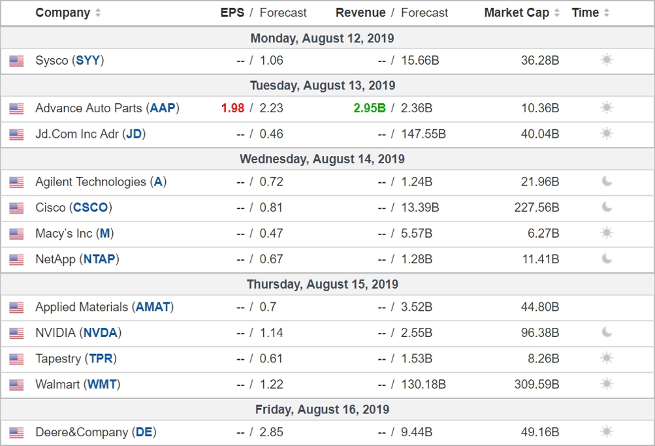
Task: Click the red 1.98 EPS value
Action: click(232, 108)
